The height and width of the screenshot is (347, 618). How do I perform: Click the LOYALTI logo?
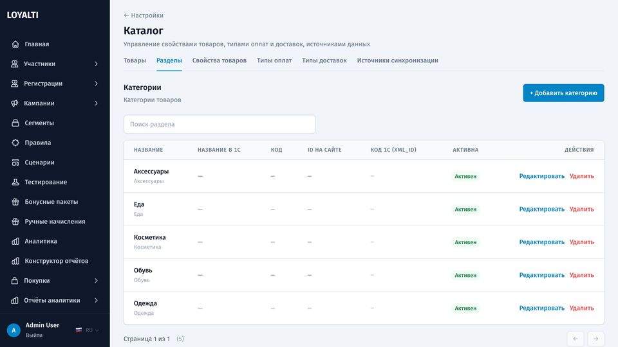point(23,15)
